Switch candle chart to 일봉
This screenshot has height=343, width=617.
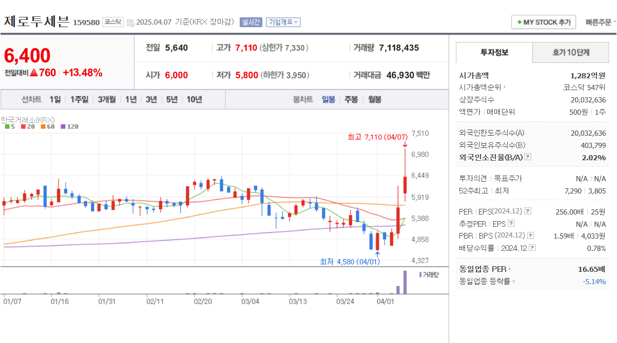click(x=329, y=99)
